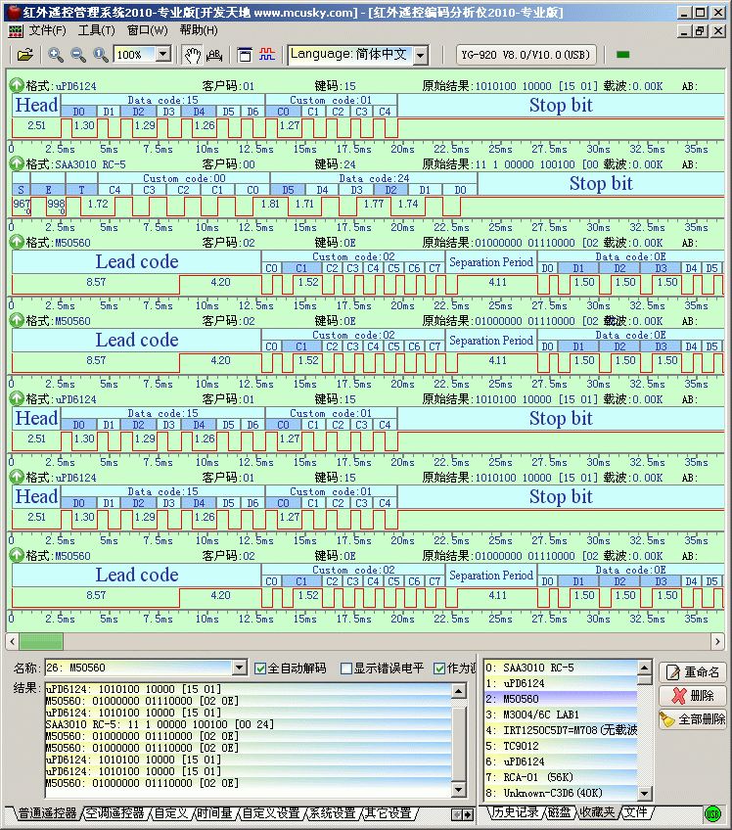Click the zoom in magnifier icon
The width and height of the screenshot is (732, 830).
(x=56, y=55)
